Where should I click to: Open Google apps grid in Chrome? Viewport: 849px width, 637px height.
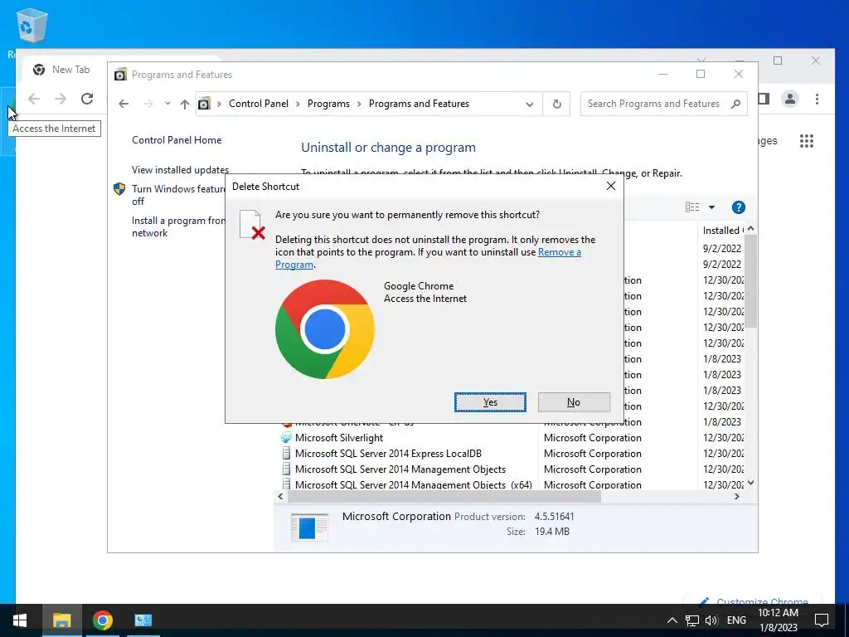coord(806,141)
